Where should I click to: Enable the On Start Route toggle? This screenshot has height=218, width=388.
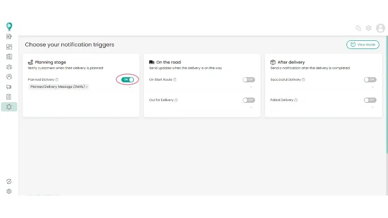tap(248, 80)
